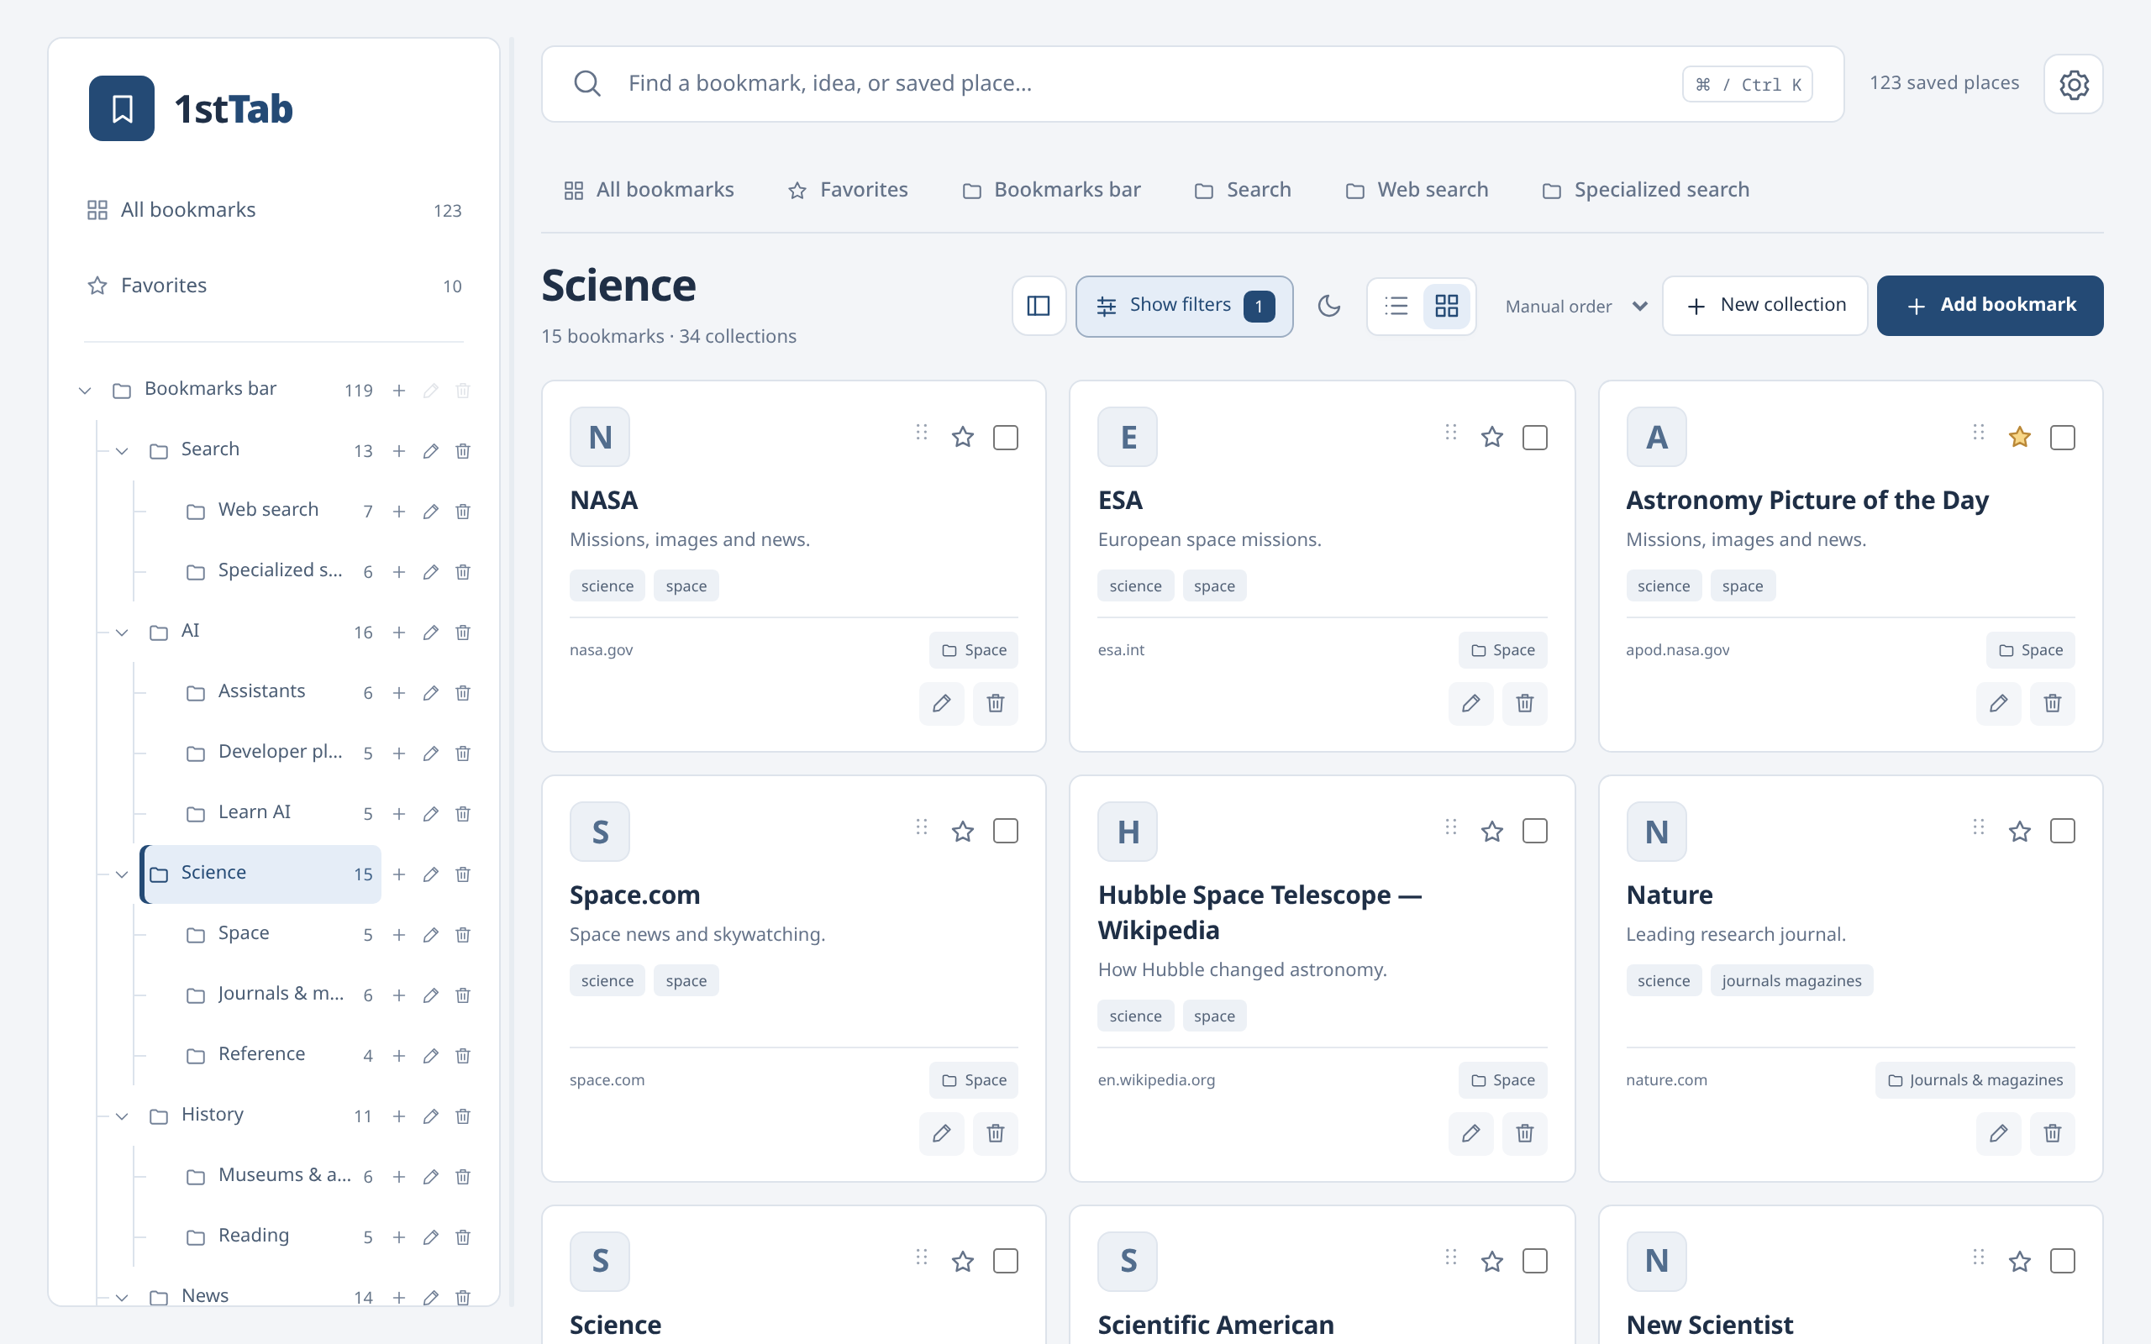Edit the Hubble Space Telescope bookmark

coord(1470,1132)
